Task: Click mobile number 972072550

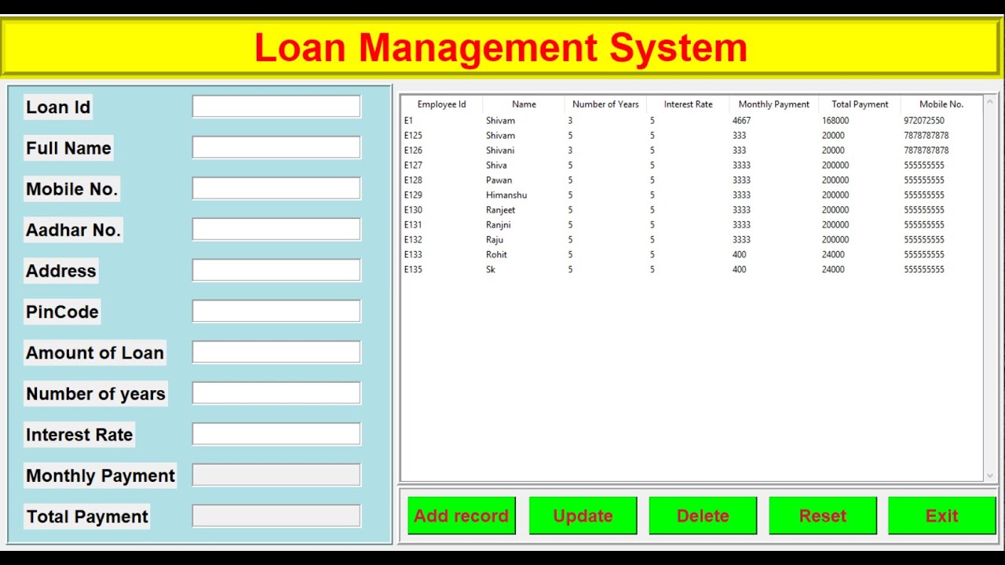Action: tap(924, 121)
